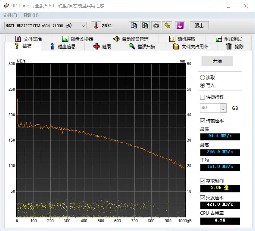Image resolution: width=255 pixels, height=231 pixels.
Task: Enable the 快捷行程 checkbox
Action: click(203, 97)
